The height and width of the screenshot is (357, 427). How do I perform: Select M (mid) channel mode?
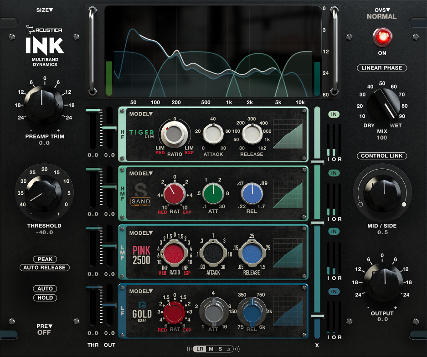(x=211, y=349)
